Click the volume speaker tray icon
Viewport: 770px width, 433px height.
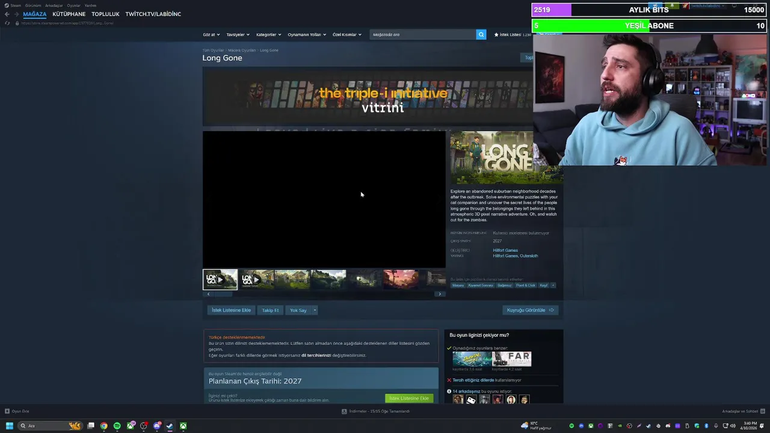click(733, 426)
